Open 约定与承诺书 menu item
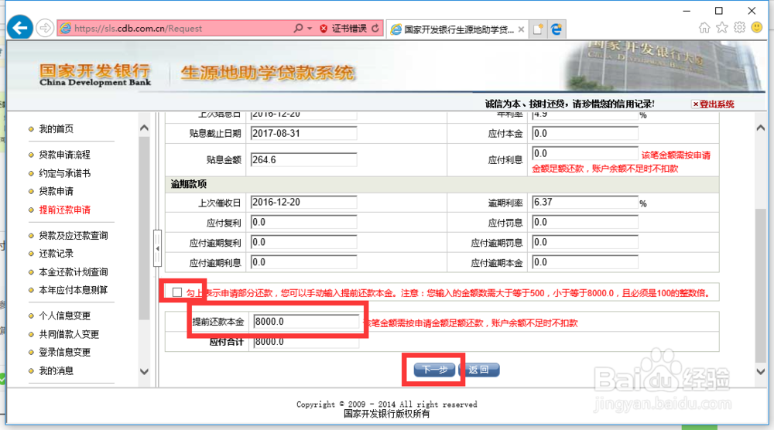774x430 pixels. click(x=65, y=173)
